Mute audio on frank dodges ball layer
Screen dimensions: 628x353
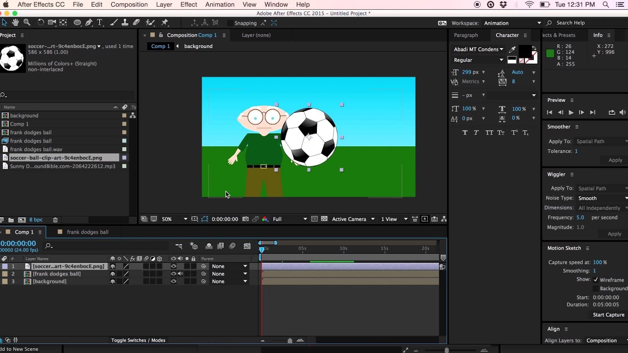click(180, 274)
